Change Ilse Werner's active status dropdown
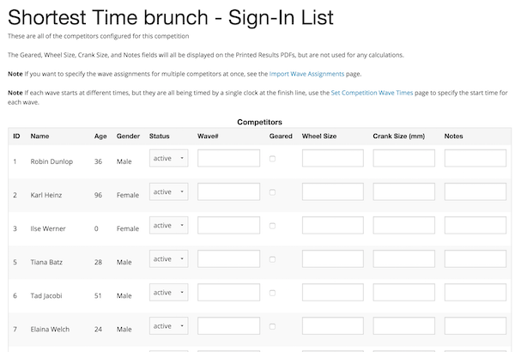Viewport: 515px width, 352px height. pyautogui.click(x=169, y=226)
